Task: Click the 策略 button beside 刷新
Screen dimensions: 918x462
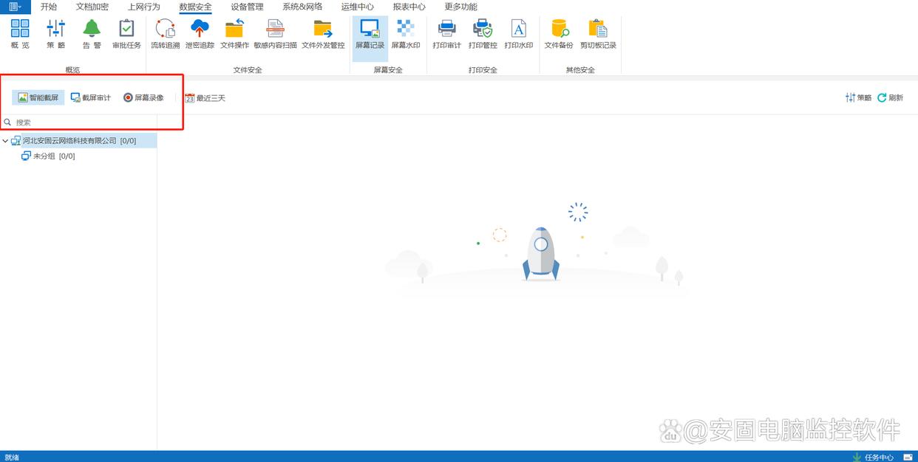Action: pyautogui.click(x=859, y=97)
